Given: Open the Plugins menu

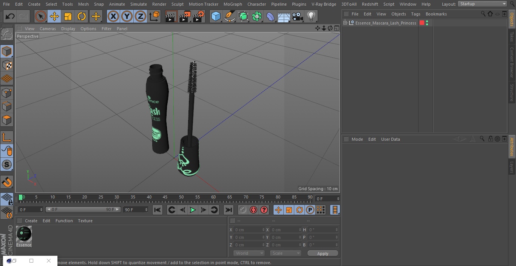Looking at the screenshot, I should pyautogui.click(x=299, y=4).
